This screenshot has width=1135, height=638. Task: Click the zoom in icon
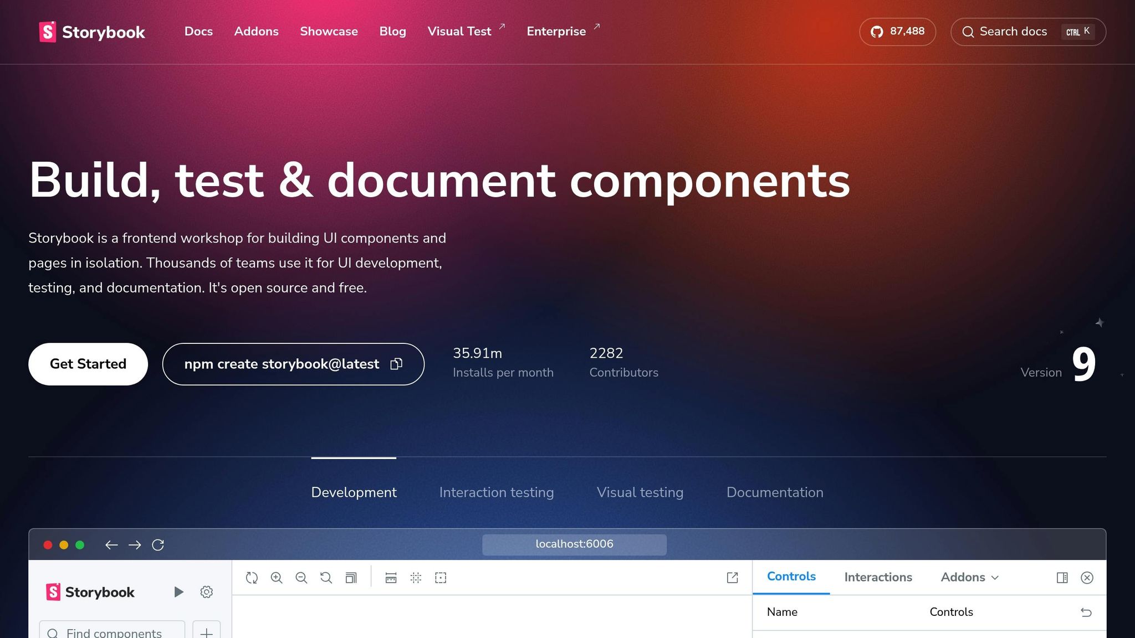point(277,578)
